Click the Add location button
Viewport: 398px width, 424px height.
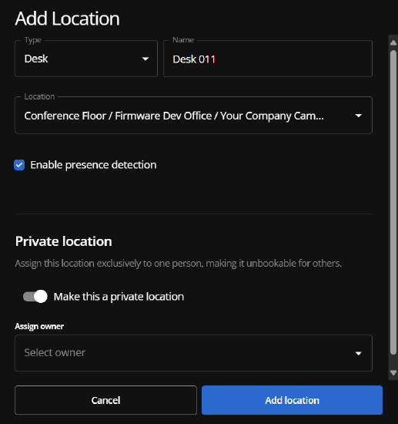point(293,400)
